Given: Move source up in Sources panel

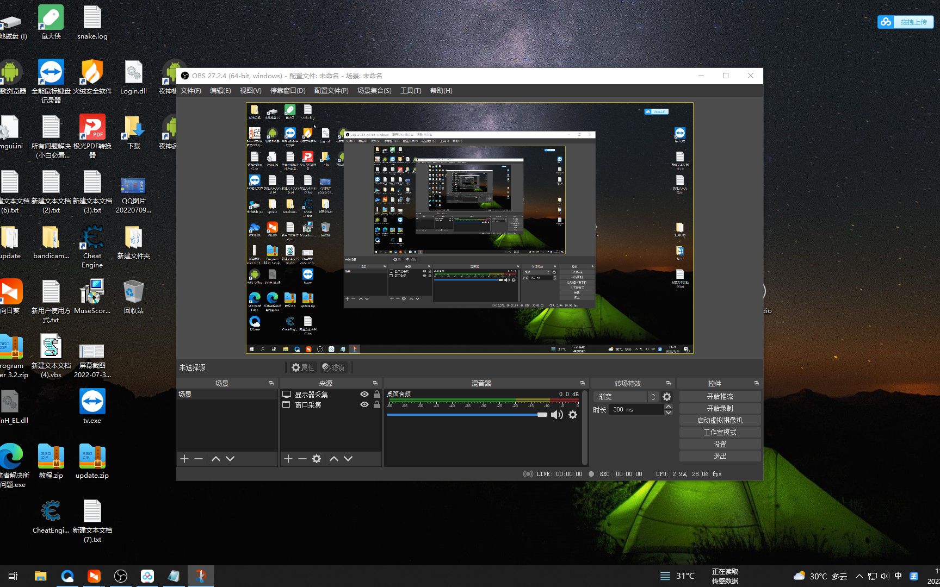Looking at the screenshot, I should tap(334, 459).
